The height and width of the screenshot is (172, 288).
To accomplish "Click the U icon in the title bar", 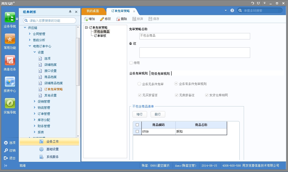I will [x=258, y=3].
